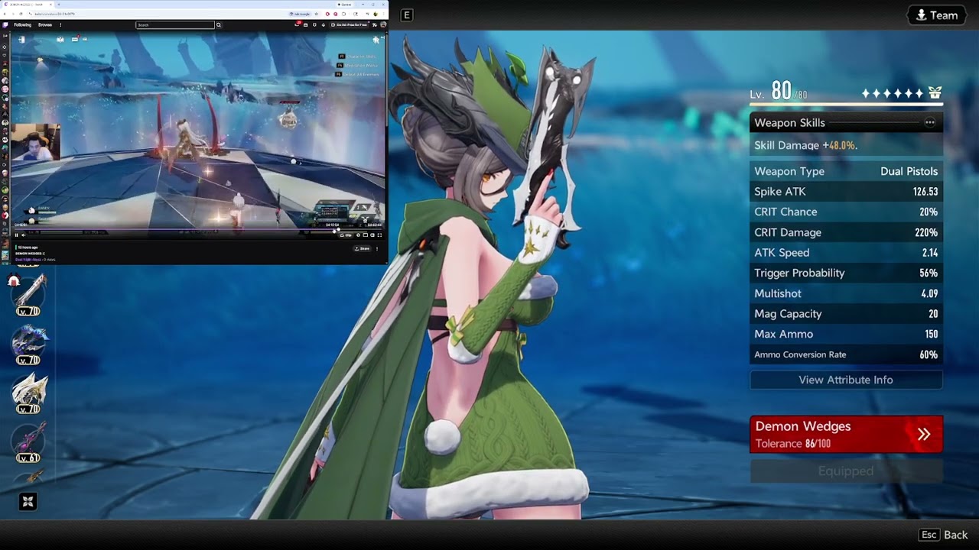
Task: Go Back with Esc button
Action: pyautogui.click(x=944, y=535)
